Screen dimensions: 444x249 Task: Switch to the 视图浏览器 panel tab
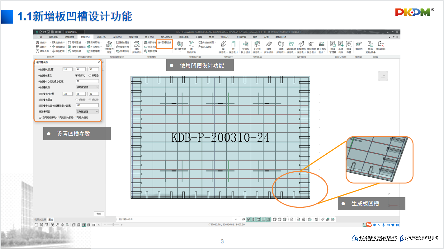pyautogui.click(x=40, y=220)
